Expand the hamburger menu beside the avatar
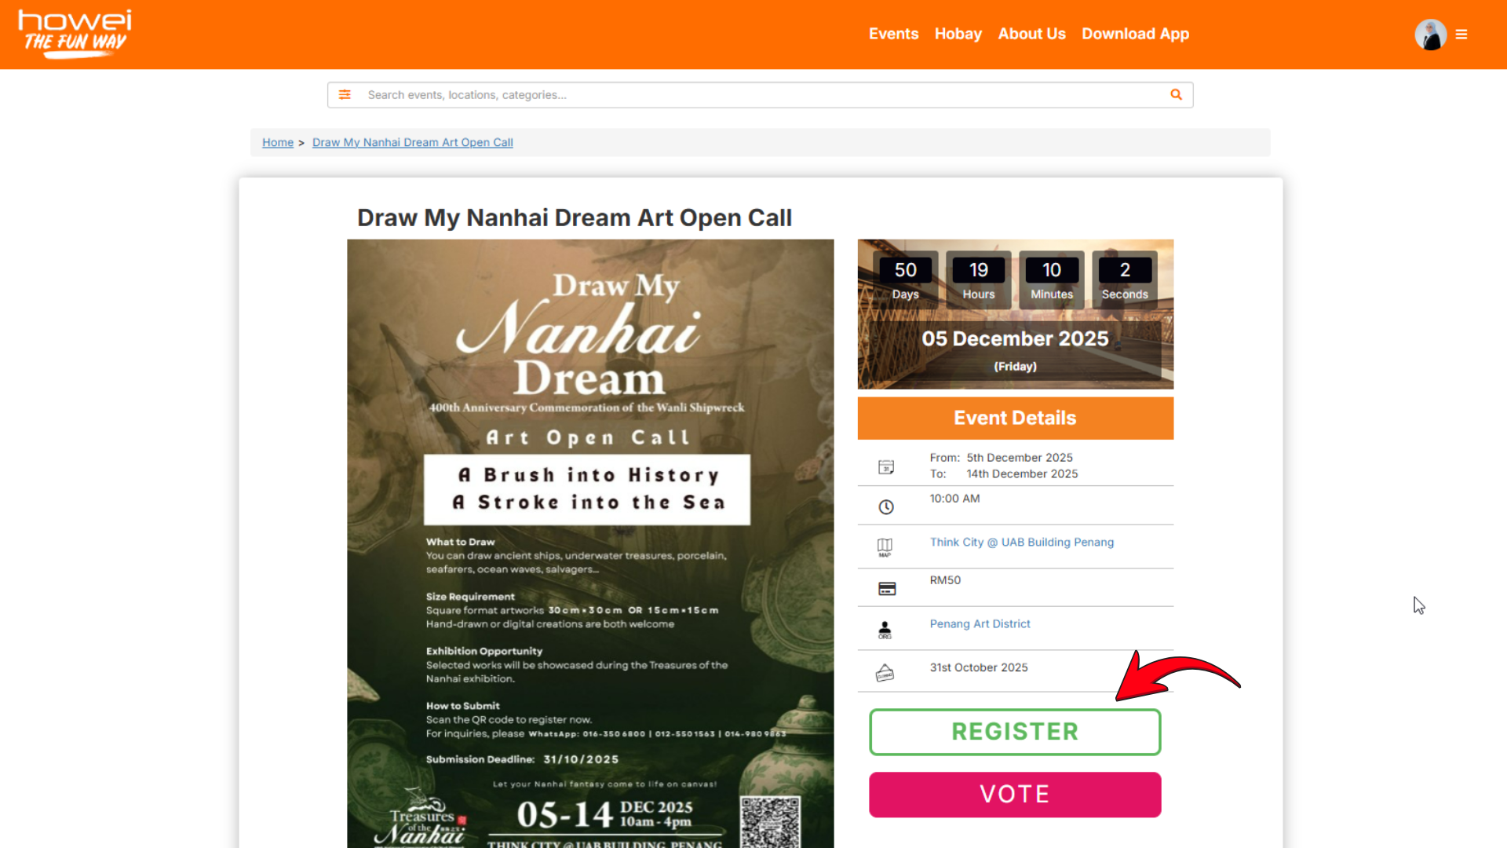The height and width of the screenshot is (848, 1507). (x=1461, y=35)
